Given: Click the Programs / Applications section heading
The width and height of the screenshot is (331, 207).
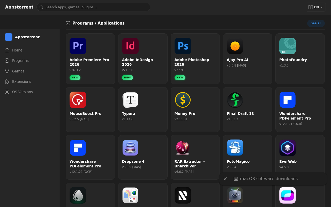Looking at the screenshot, I should tap(99, 23).
